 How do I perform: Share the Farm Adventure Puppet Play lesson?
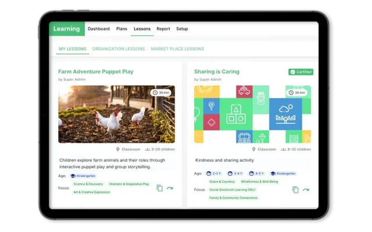(x=170, y=188)
